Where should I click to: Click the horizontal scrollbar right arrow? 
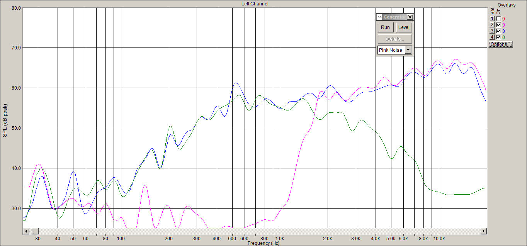[483, 231]
